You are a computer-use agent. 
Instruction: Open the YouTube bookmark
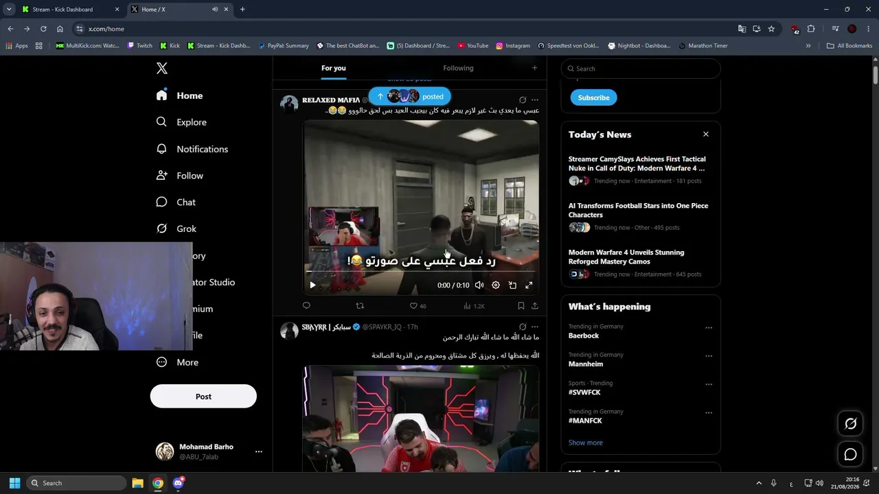473,46
